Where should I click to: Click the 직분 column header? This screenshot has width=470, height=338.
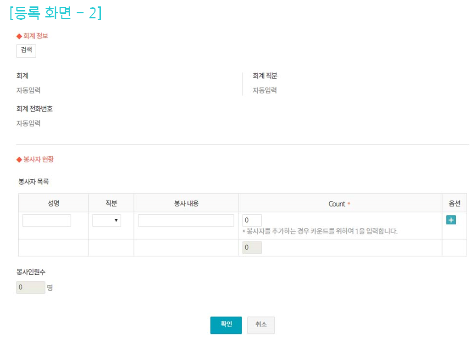[111, 203]
